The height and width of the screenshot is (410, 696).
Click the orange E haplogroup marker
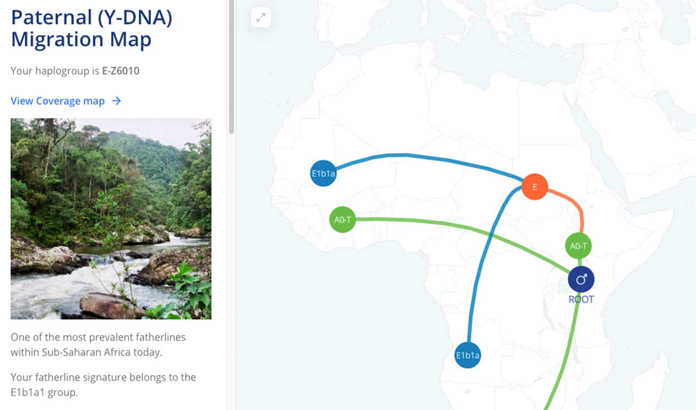pyautogui.click(x=534, y=187)
